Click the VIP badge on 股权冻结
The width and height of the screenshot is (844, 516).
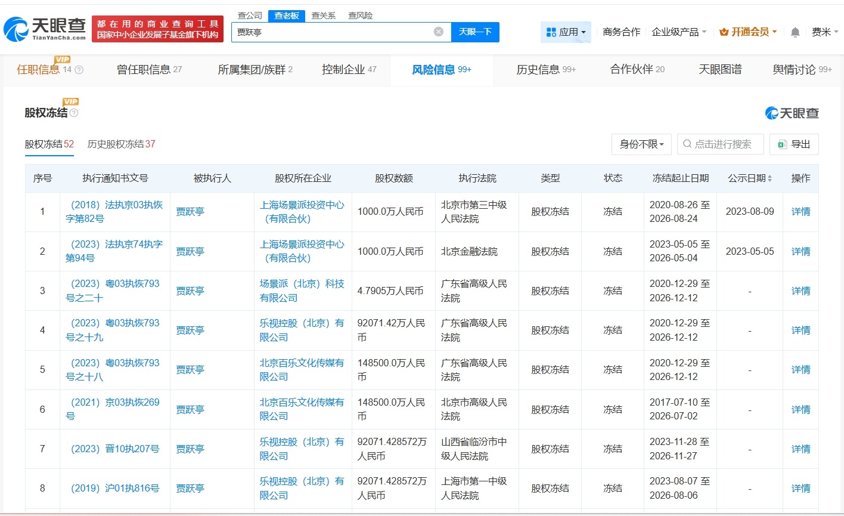pyautogui.click(x=70, y=101)
